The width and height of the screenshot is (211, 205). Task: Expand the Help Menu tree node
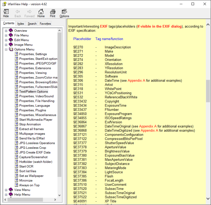(6, 195)
